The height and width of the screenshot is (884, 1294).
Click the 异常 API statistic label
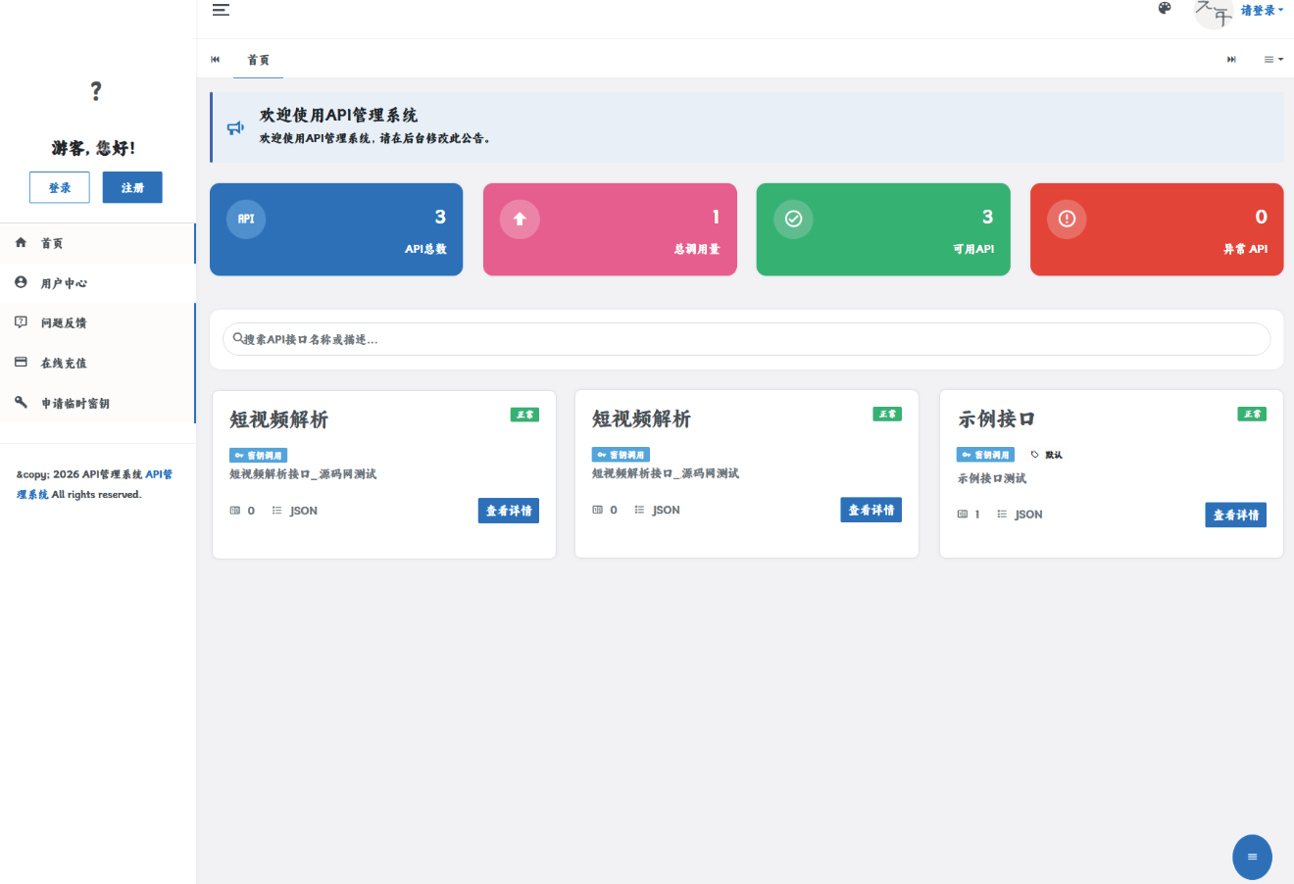point(1245,249)
